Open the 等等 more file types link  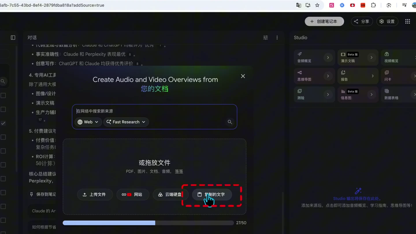(x=179, y=171)
